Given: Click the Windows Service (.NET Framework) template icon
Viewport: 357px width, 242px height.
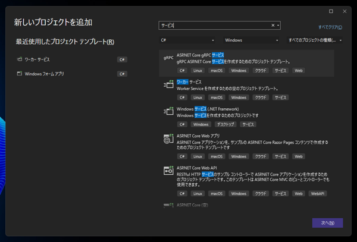Looking at the screenshot, I should 168,111.
